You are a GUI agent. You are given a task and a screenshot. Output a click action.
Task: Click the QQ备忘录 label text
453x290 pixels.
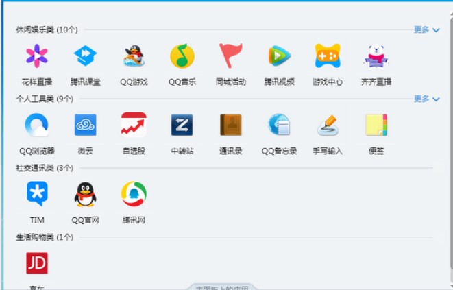click(279, 151)
